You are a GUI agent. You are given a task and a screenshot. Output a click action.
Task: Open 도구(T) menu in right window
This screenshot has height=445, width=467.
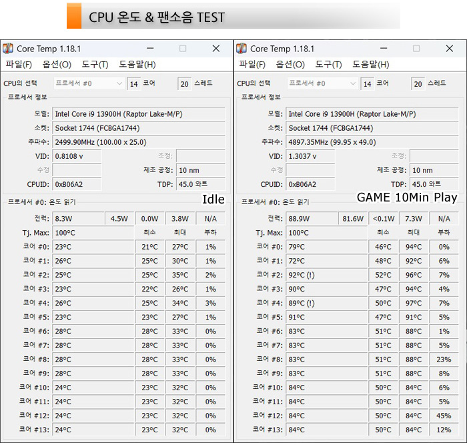click(x=329, y=64)
